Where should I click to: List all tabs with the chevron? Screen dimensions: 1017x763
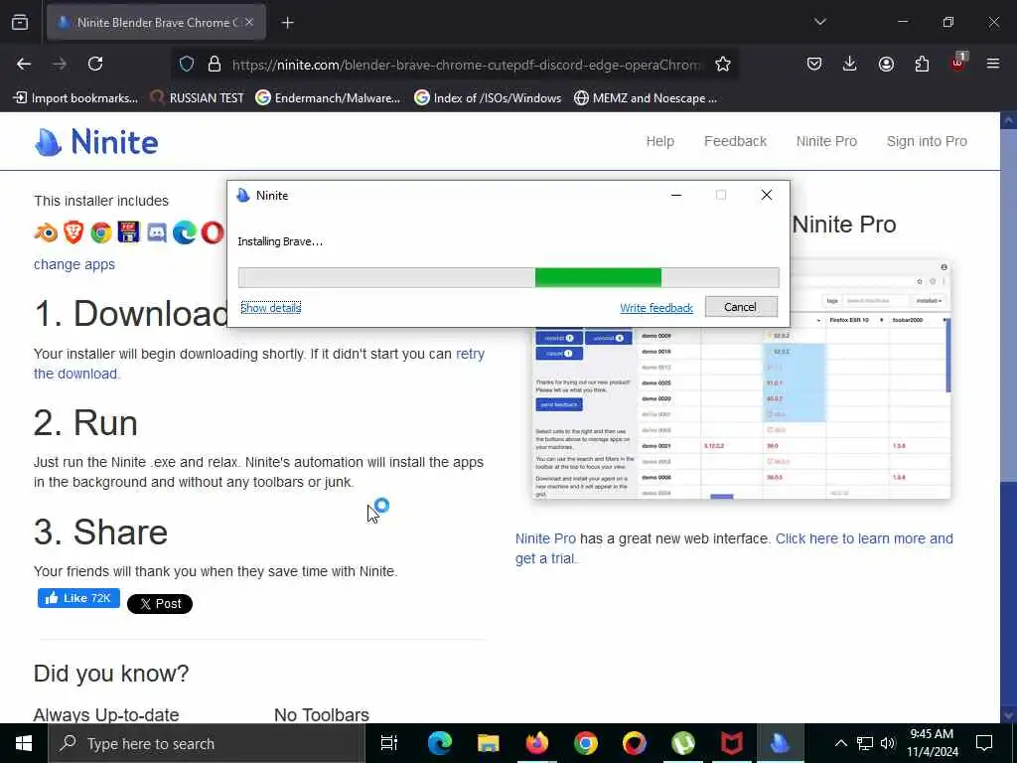819,22
